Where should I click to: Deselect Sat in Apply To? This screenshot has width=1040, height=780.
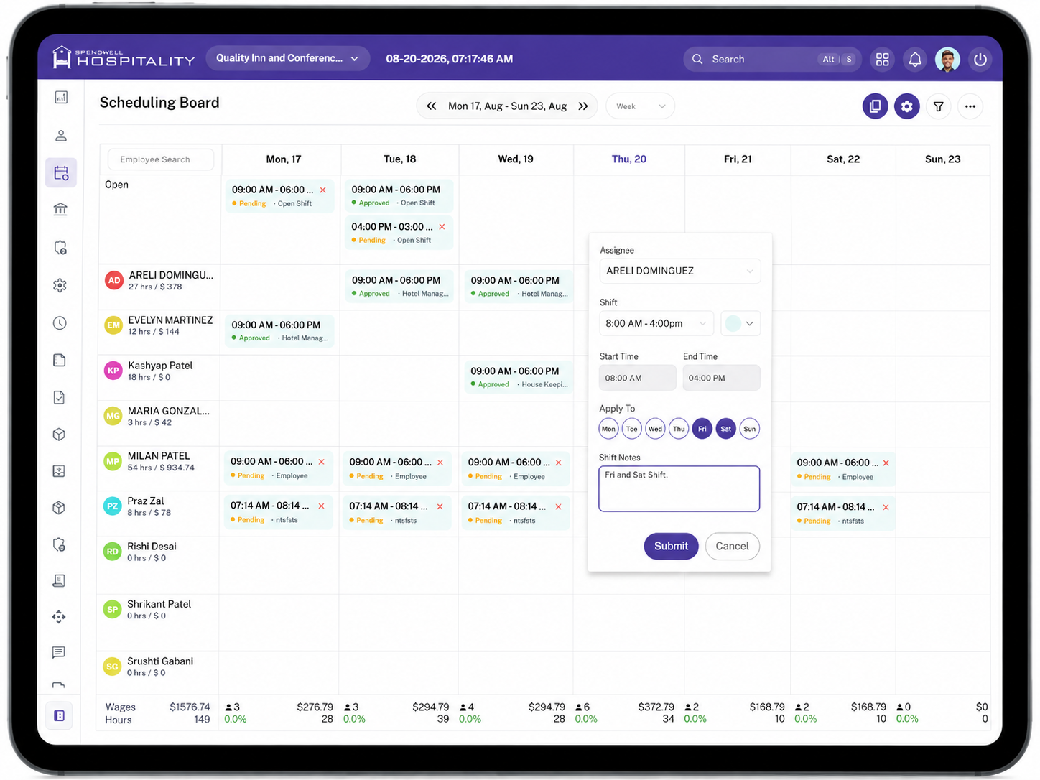726,429
